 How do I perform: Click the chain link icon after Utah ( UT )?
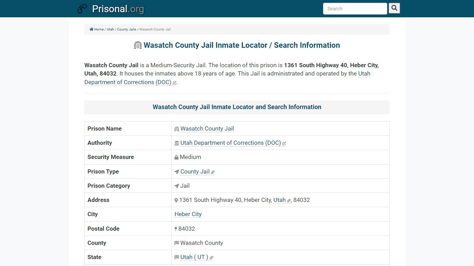pos(211,258)
